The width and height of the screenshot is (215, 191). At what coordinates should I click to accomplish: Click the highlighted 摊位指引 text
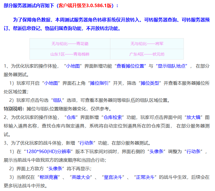point(99,83)
